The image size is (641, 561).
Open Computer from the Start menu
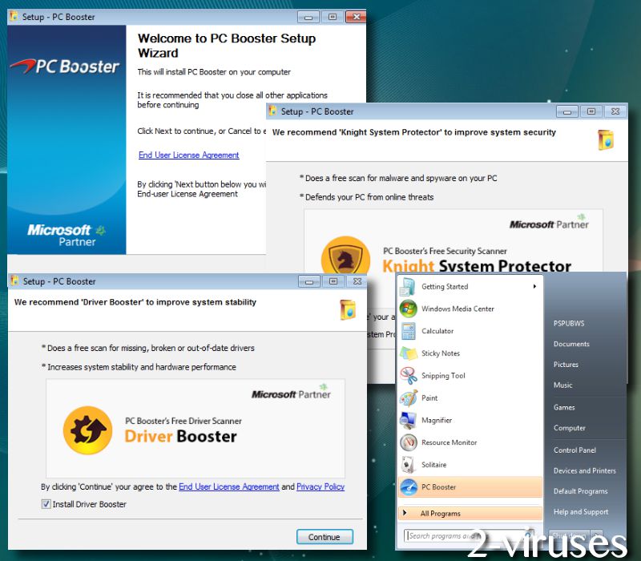(570, 428)
